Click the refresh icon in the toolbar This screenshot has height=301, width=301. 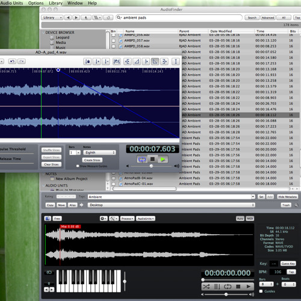click(x=108, y=17)
